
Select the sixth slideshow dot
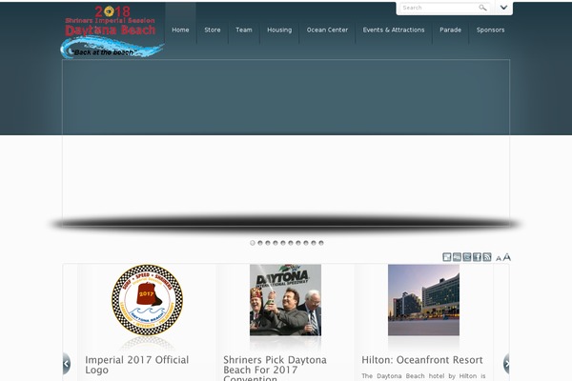[291, 243]
